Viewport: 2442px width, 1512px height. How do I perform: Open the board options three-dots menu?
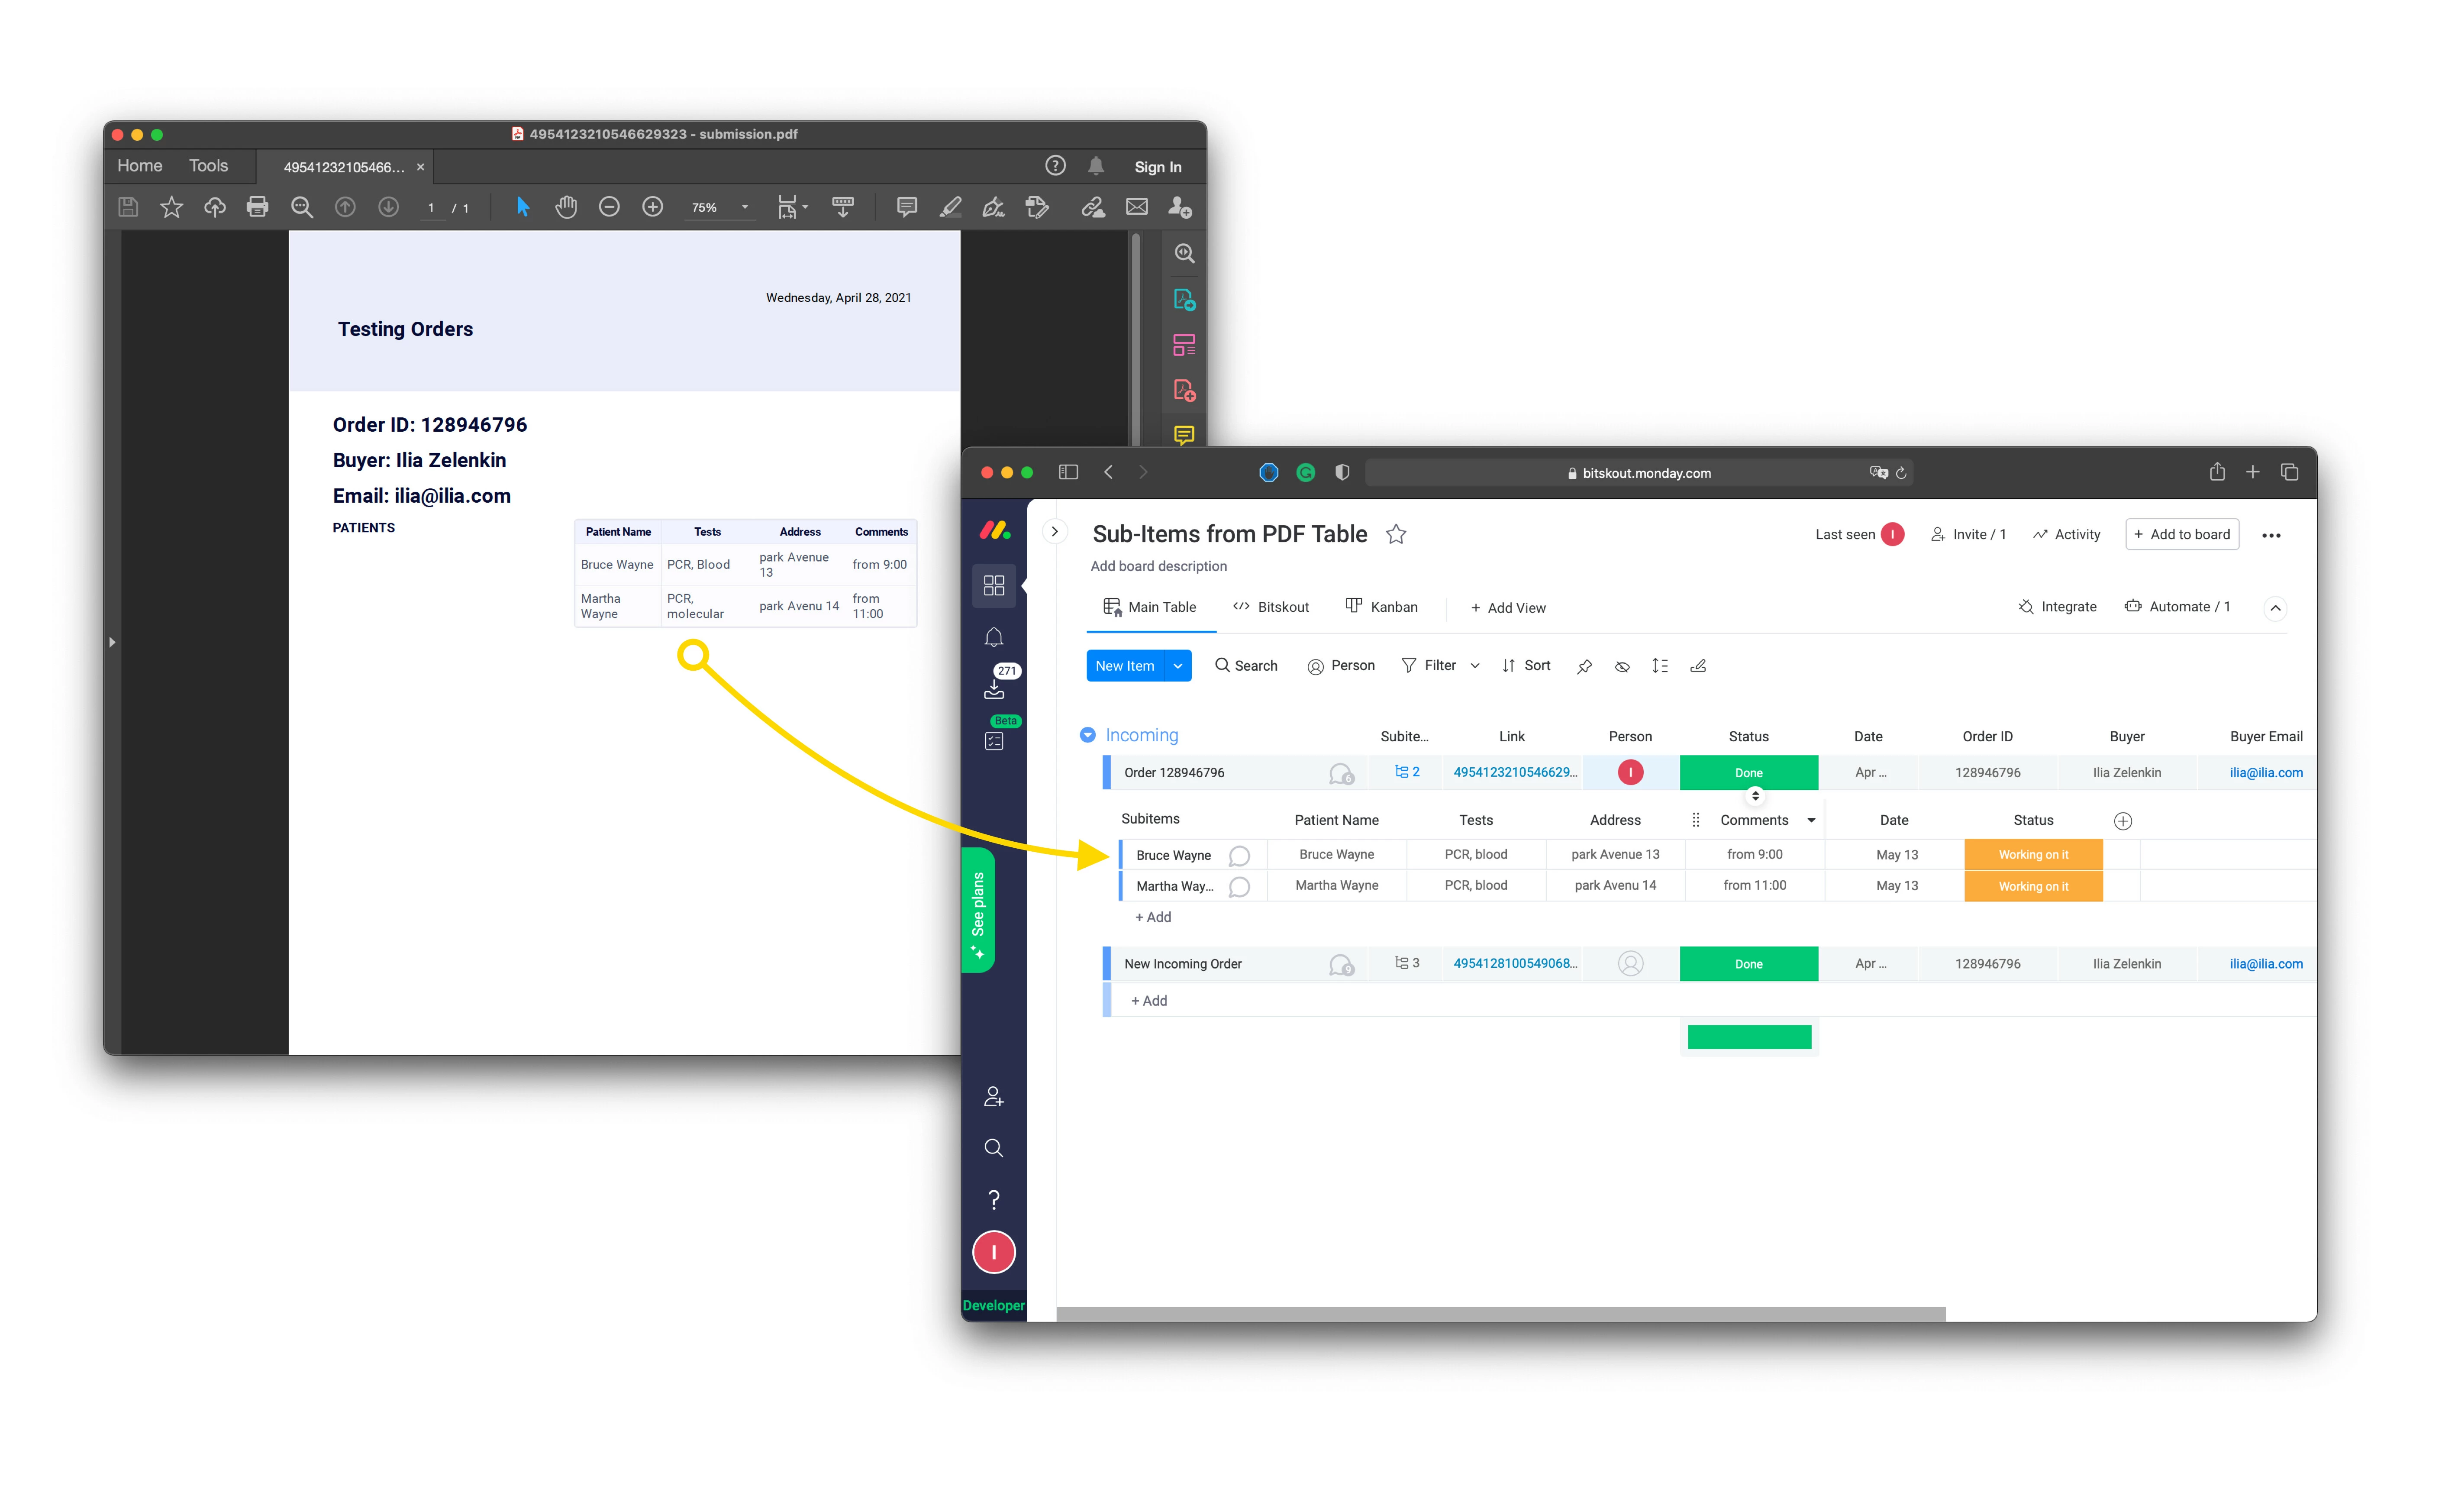coord(2271,535)
